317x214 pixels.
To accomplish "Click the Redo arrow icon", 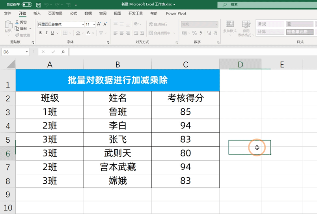I will [x=57, y=5].
